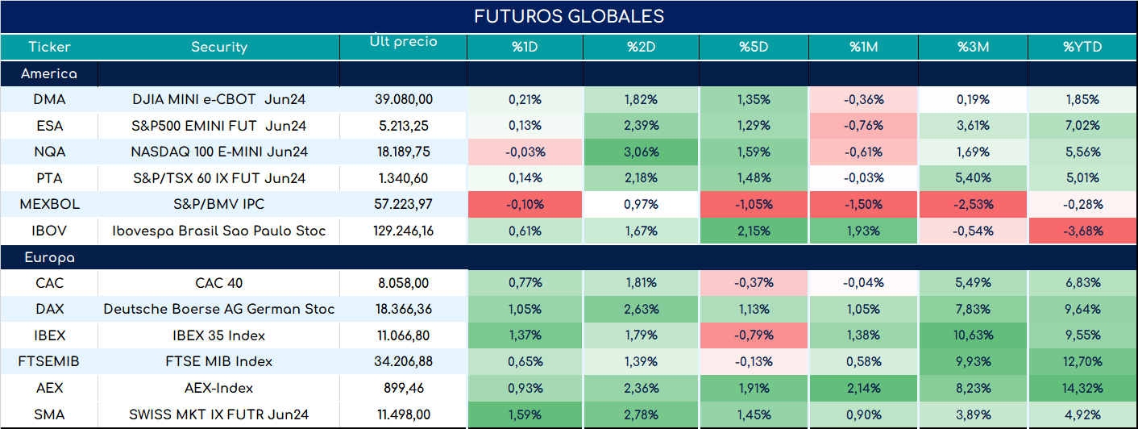
Task: Select IBEX %3M value 10,63%
Action: click(x=973, y=335)
